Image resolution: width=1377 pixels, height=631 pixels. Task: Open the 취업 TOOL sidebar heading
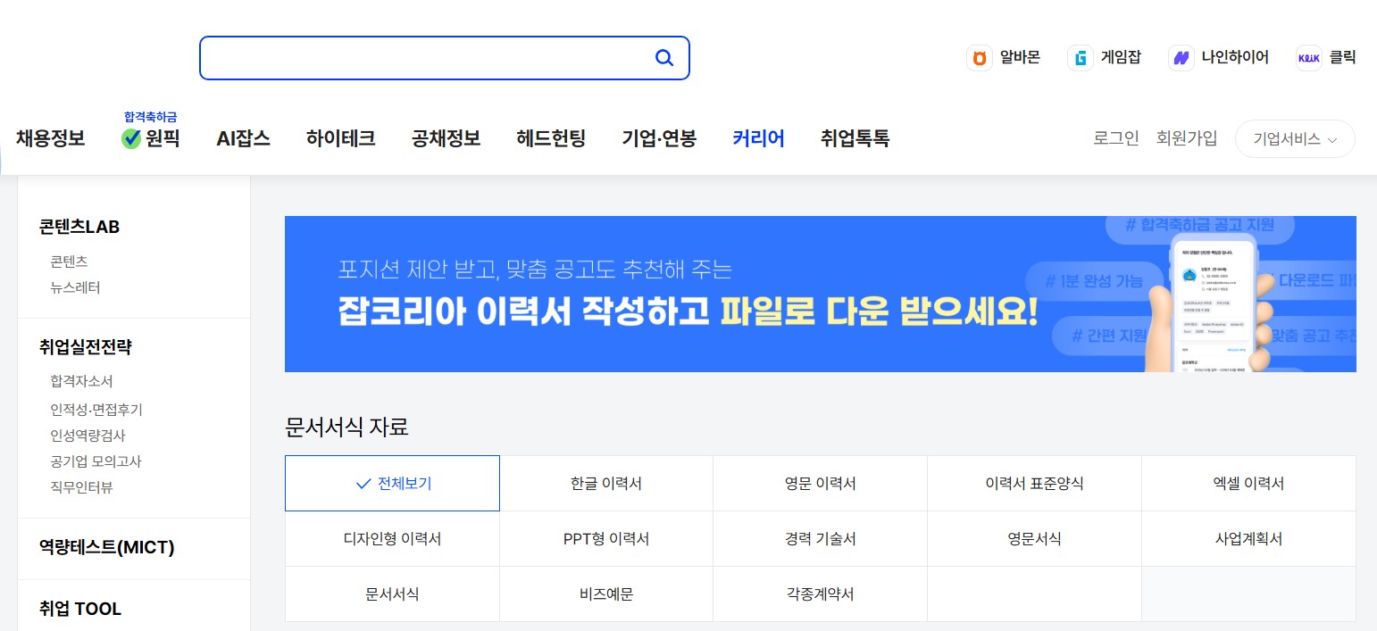(x=80, y=609)
